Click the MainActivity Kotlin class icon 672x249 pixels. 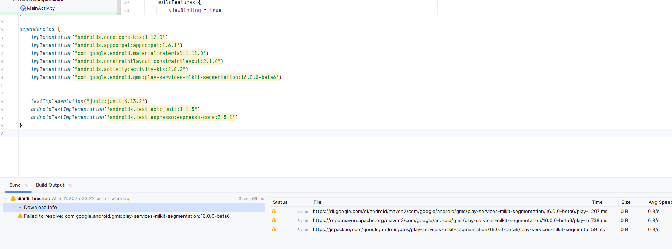coord(23,8)
